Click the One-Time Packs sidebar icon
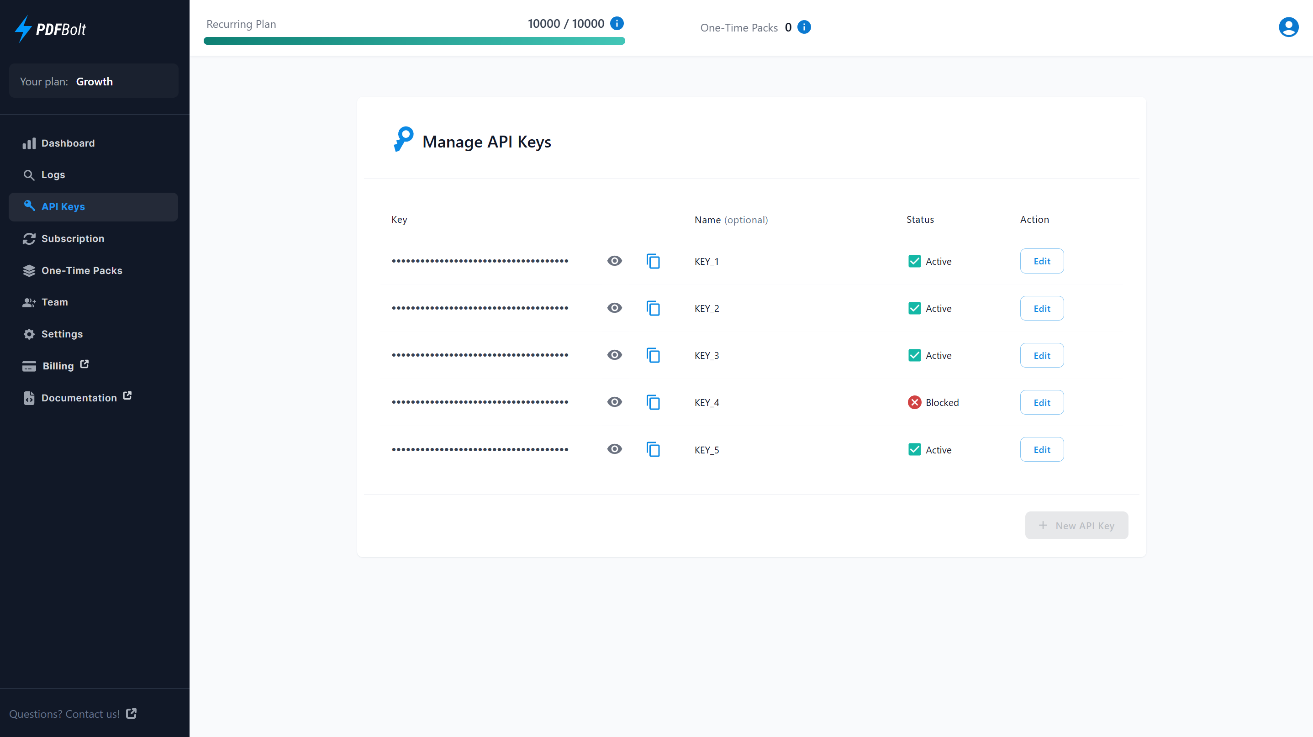The height and width of the screenshot is (737, 1313). coord(29,270)
